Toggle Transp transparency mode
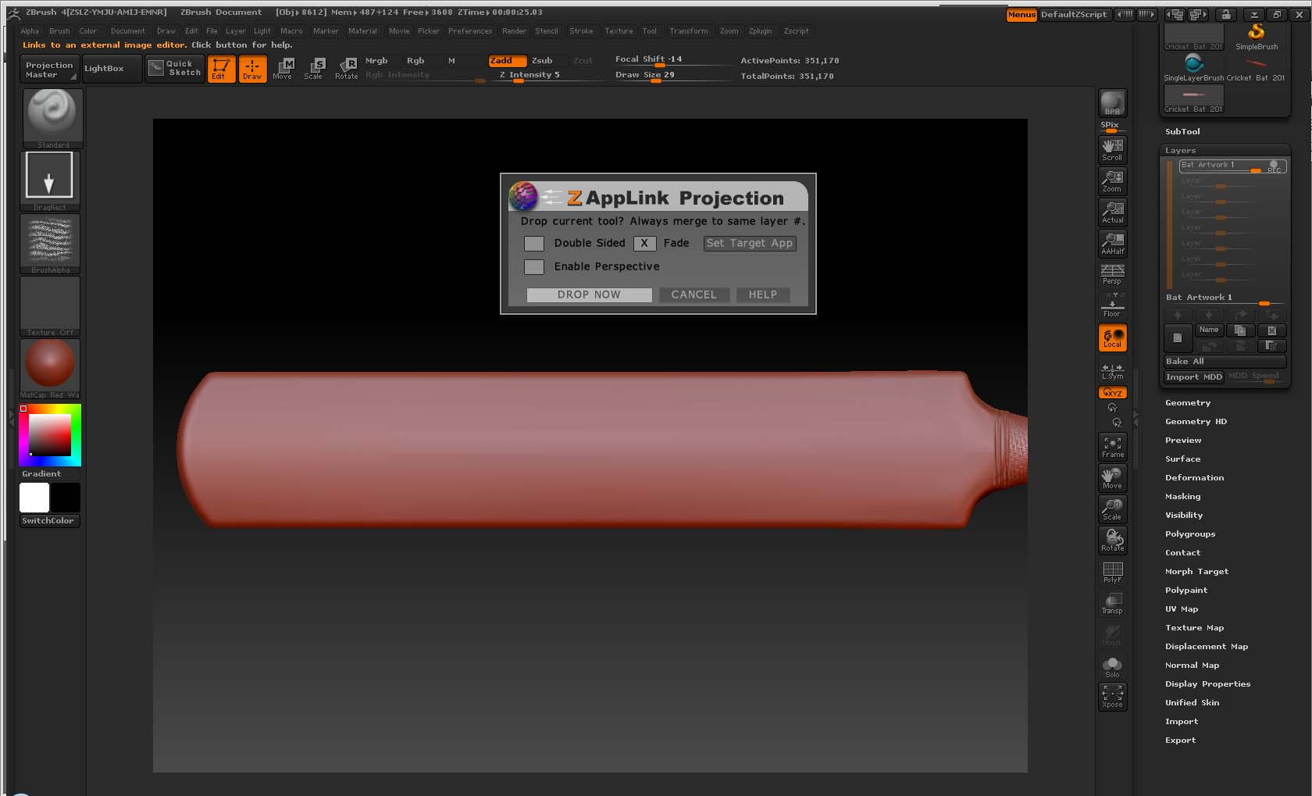The height and width of the screenshot is (796, 1312). [1112, 603]
